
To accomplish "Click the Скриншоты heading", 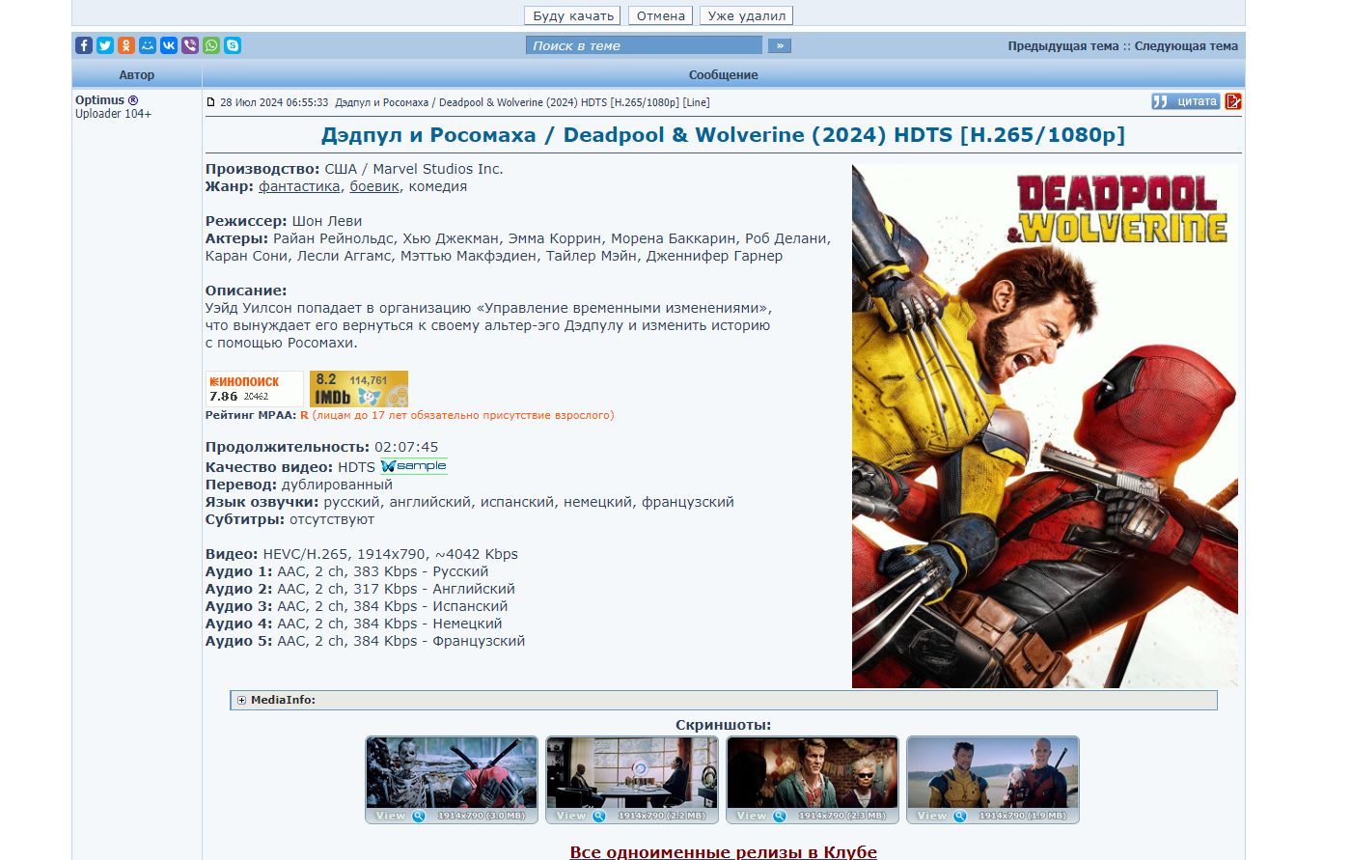I will point(724,725).
